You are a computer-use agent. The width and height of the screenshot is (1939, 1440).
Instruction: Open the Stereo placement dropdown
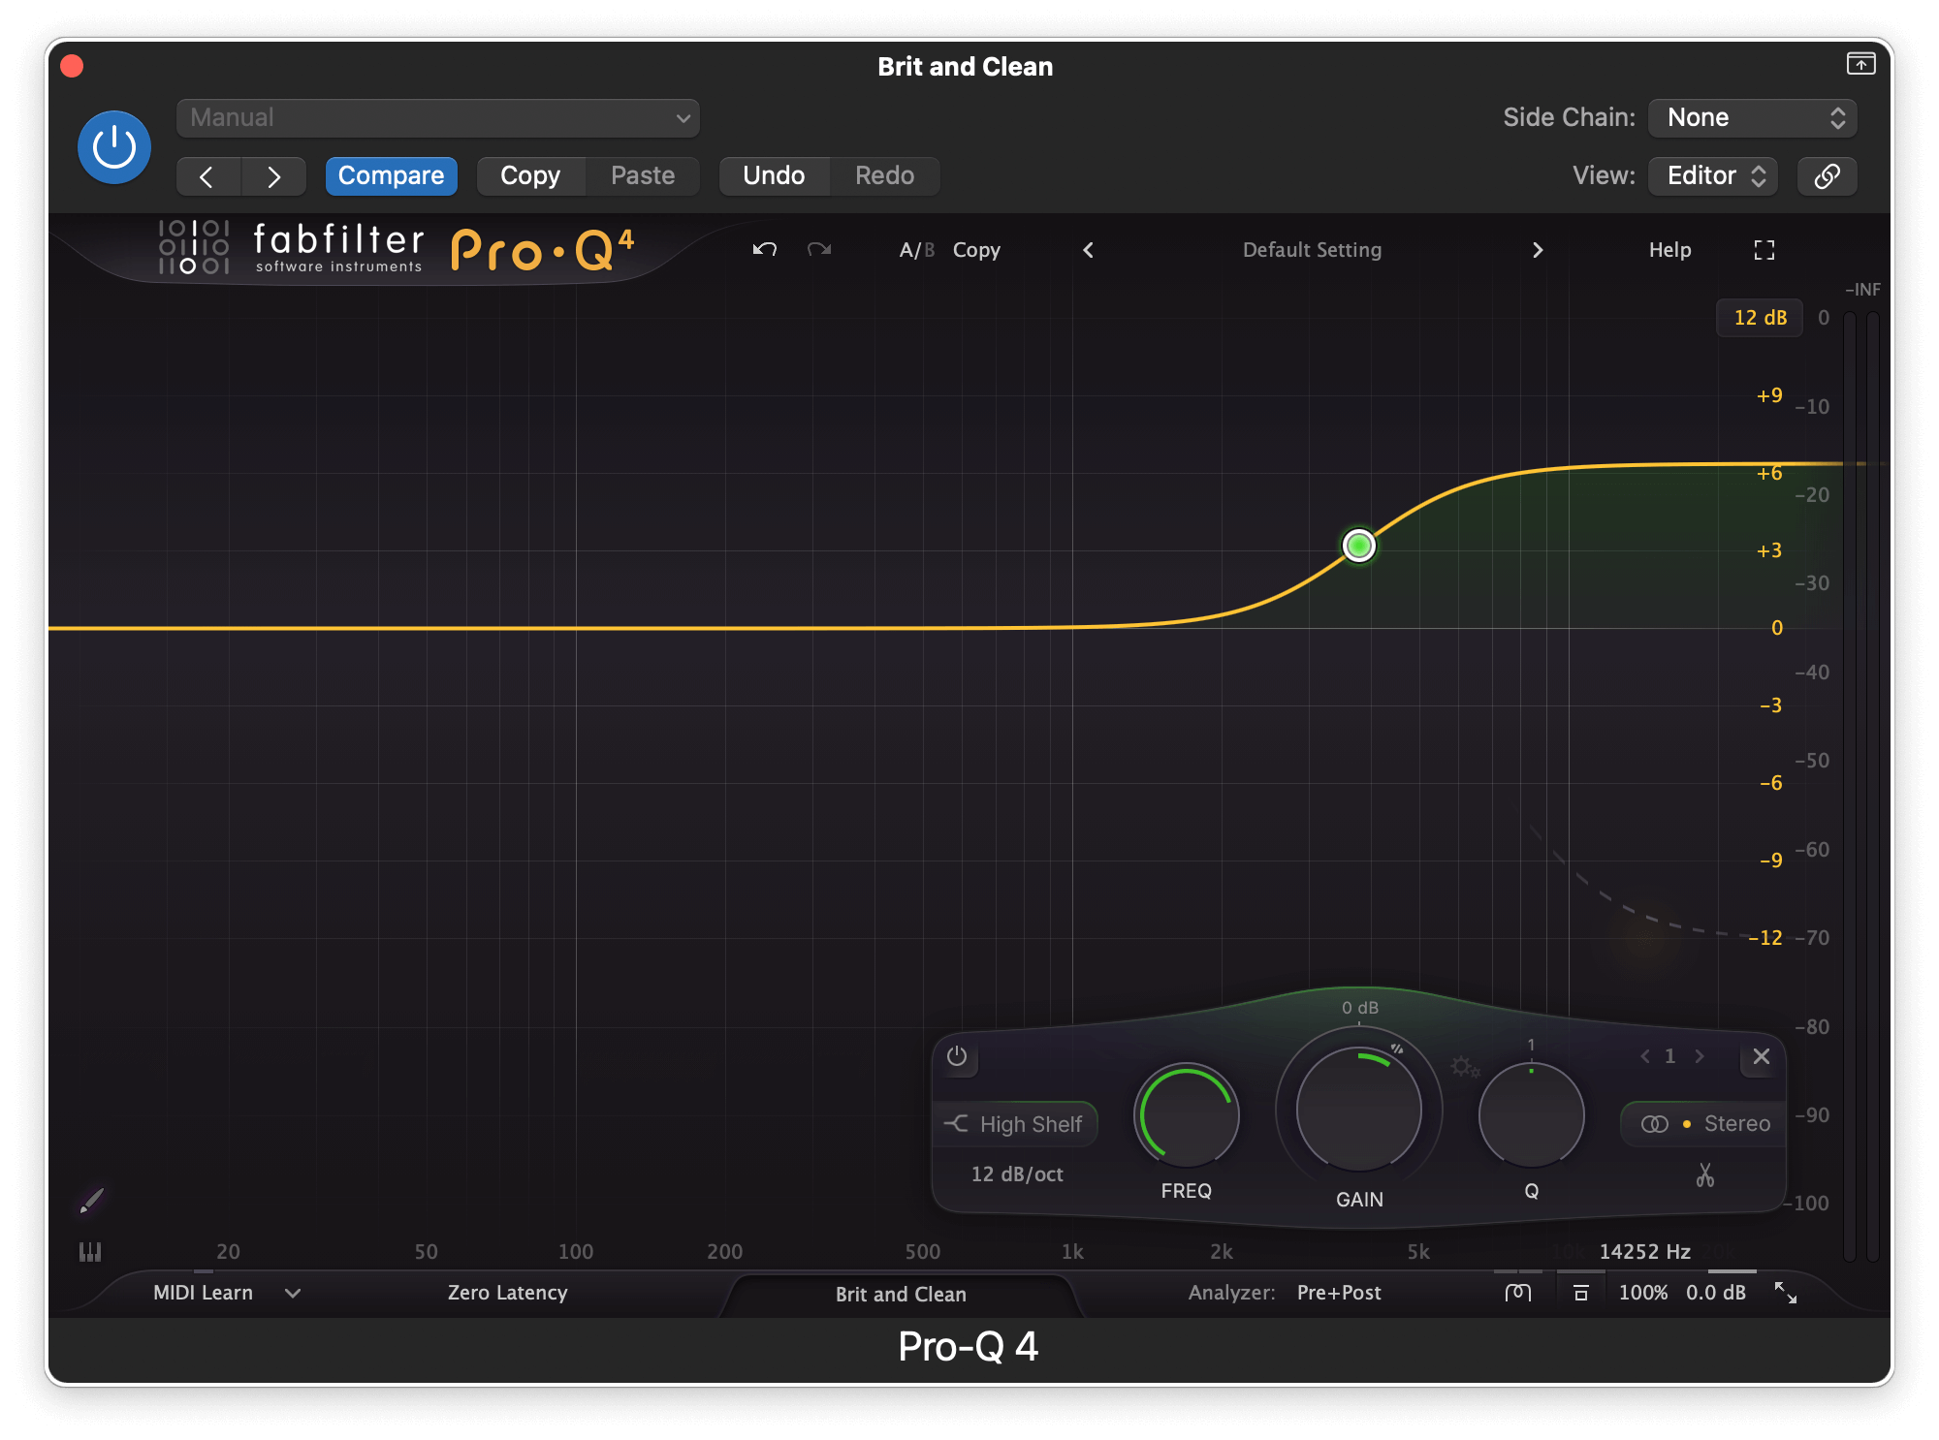[x=1704, y=1124]
